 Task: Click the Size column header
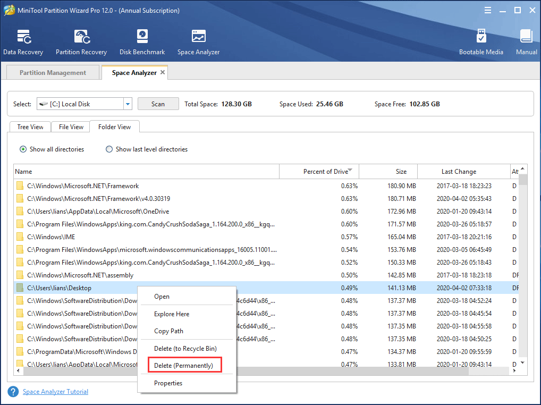[388, 172]
